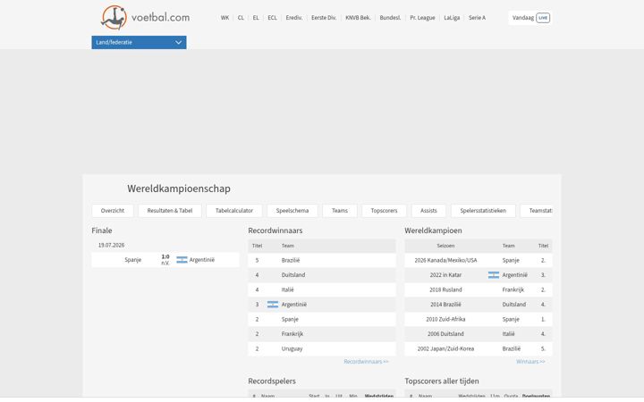The image size is (644, 402).
Task: Switch to the Topscorers tab
Action: (x=384, y=211)
